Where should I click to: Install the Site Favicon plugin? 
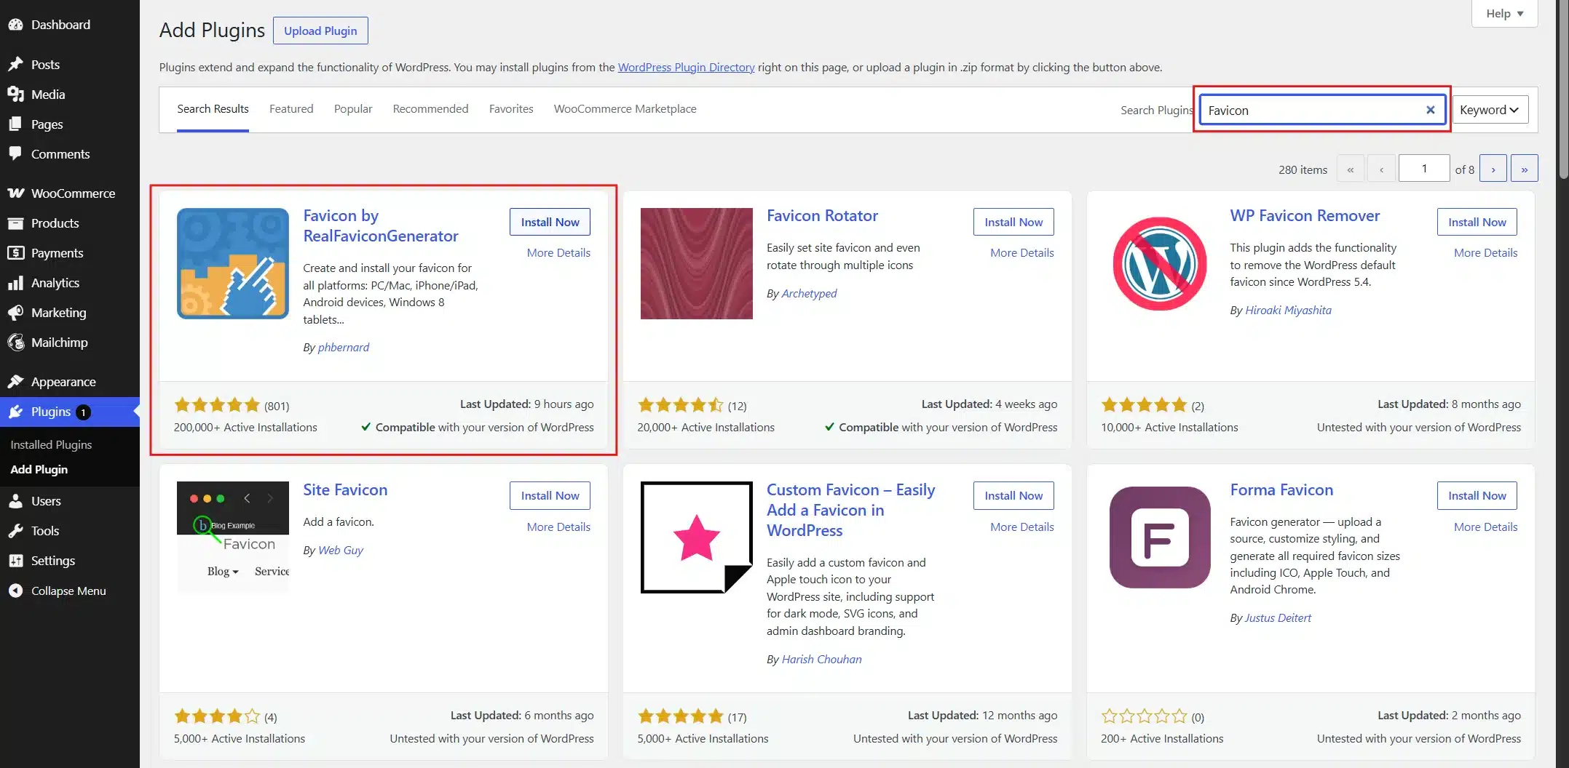(550, 495)
